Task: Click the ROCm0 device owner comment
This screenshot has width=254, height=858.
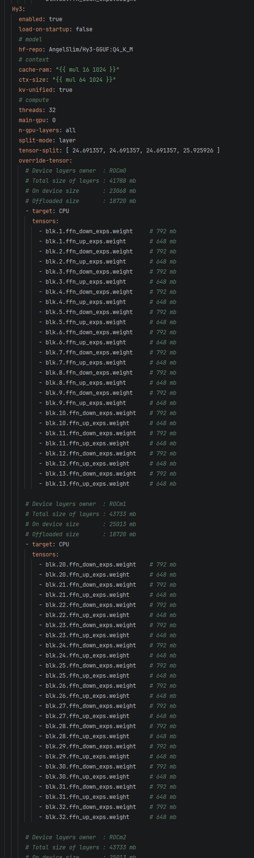Action: [76, 170]
